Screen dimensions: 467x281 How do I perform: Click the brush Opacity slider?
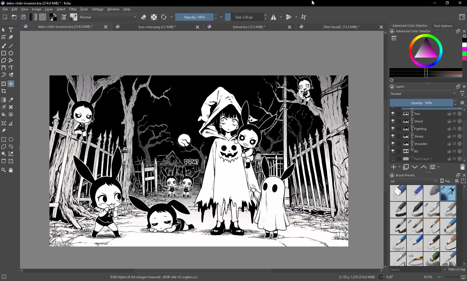(194, 17)
